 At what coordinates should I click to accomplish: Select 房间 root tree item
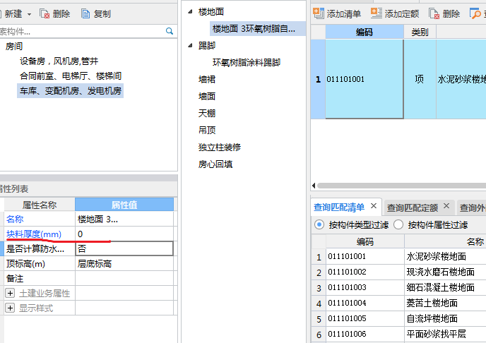click(14, 47)
